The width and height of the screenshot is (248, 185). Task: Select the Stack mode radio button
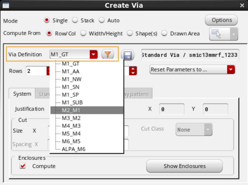pyautogui.click(x=75, y=20)
